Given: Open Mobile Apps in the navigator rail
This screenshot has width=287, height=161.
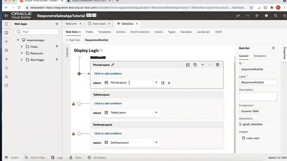Looking at the screenshot, I should click(x=6, y=24).
